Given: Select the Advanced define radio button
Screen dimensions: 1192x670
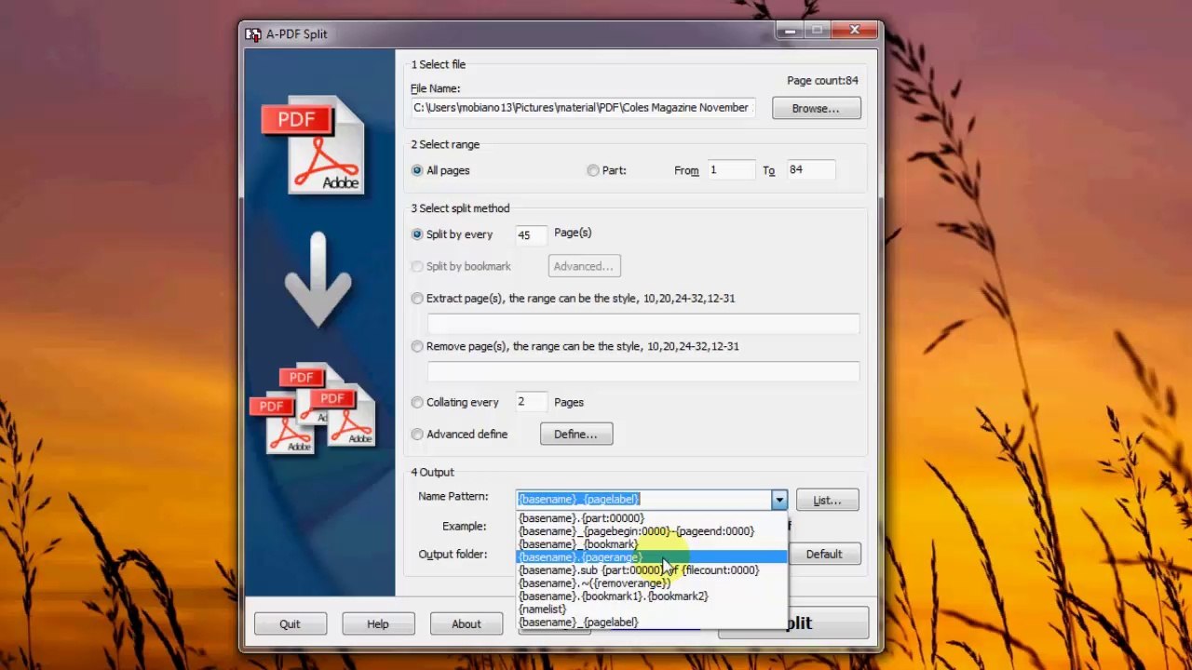Looking at the screenshot, I should click(x=417, y=435).
